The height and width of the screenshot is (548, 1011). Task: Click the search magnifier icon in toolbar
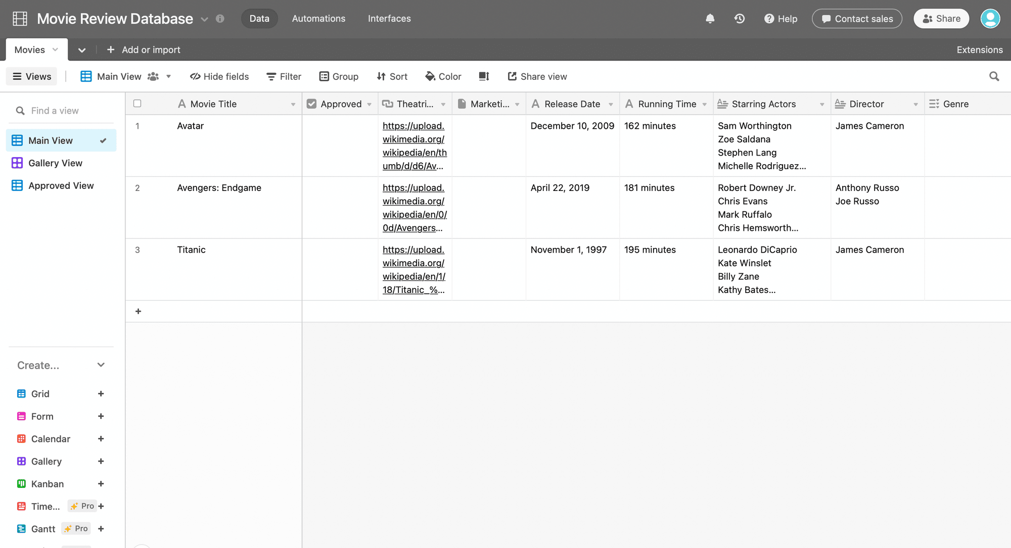994,76
